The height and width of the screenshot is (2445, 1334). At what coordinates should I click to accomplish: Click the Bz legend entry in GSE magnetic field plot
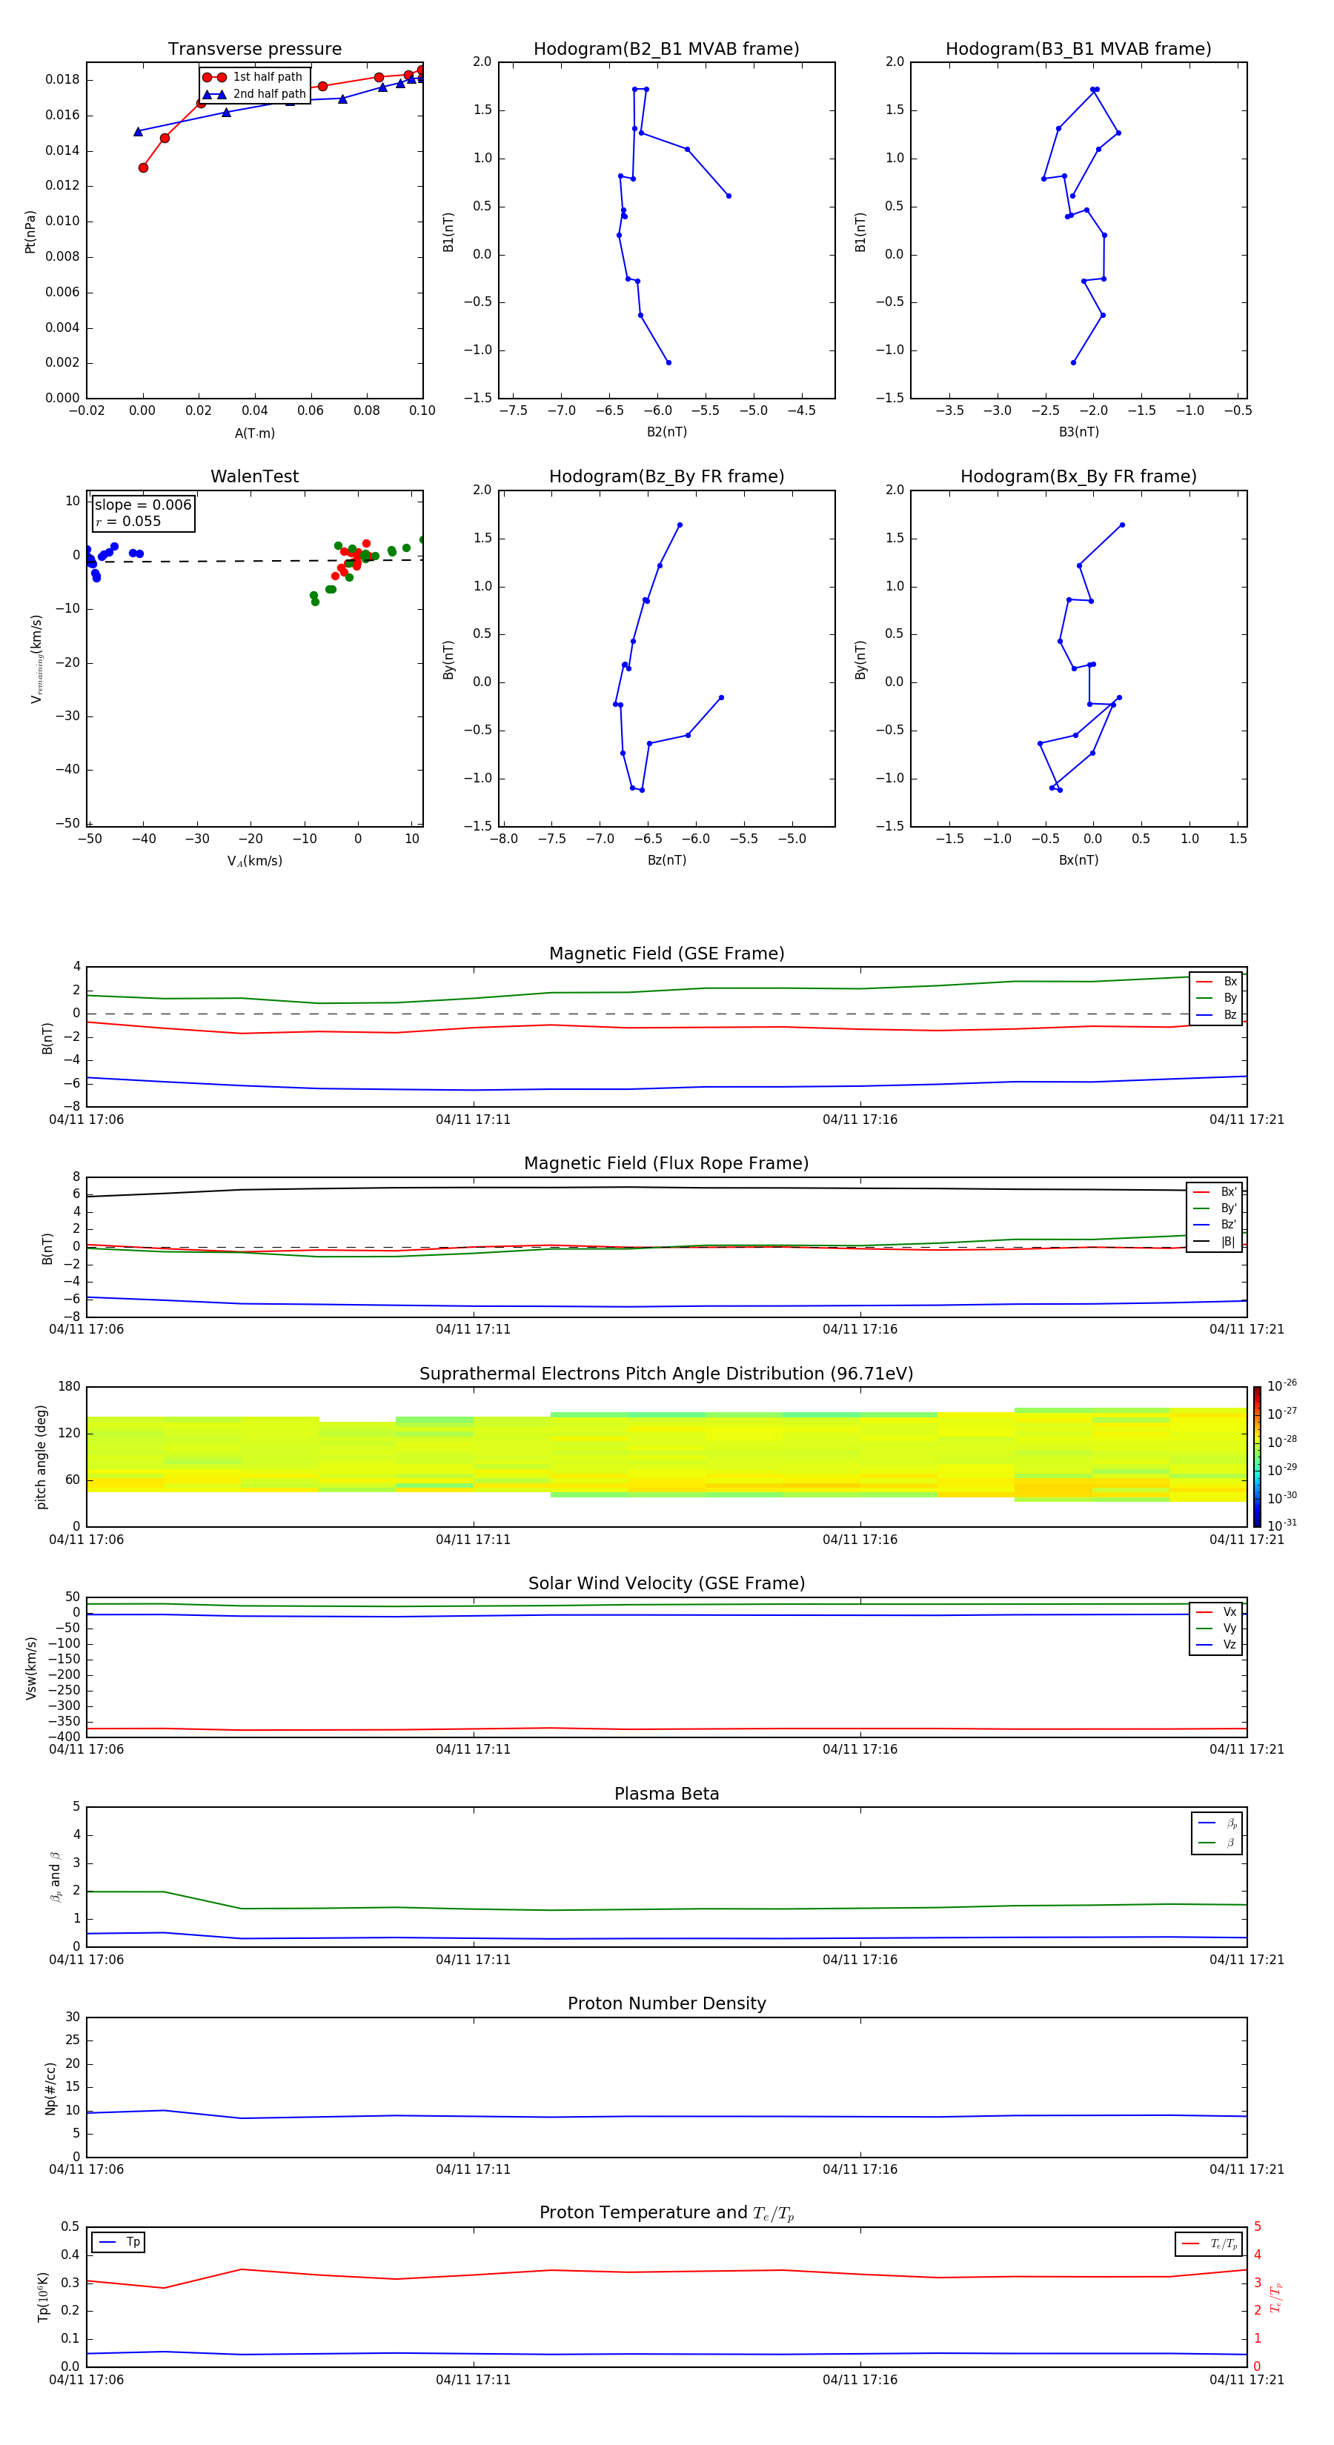click(x=1216, y=1014)
